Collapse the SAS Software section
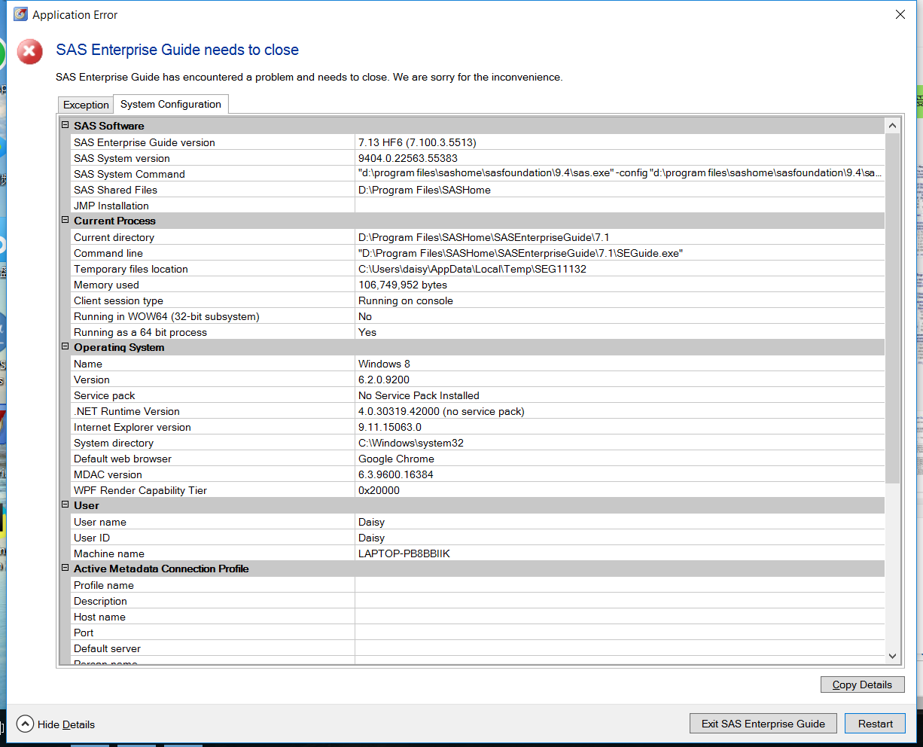This screenshot has width=923, height=747. click(x=65, y=125)
